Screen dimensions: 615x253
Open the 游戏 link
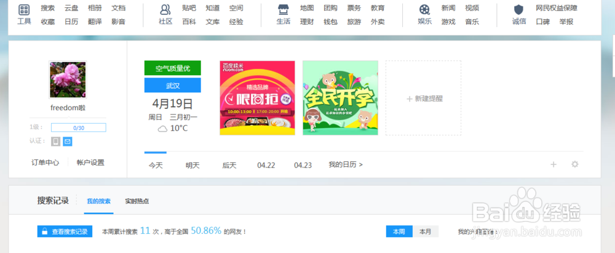click(x=448, y=22)
